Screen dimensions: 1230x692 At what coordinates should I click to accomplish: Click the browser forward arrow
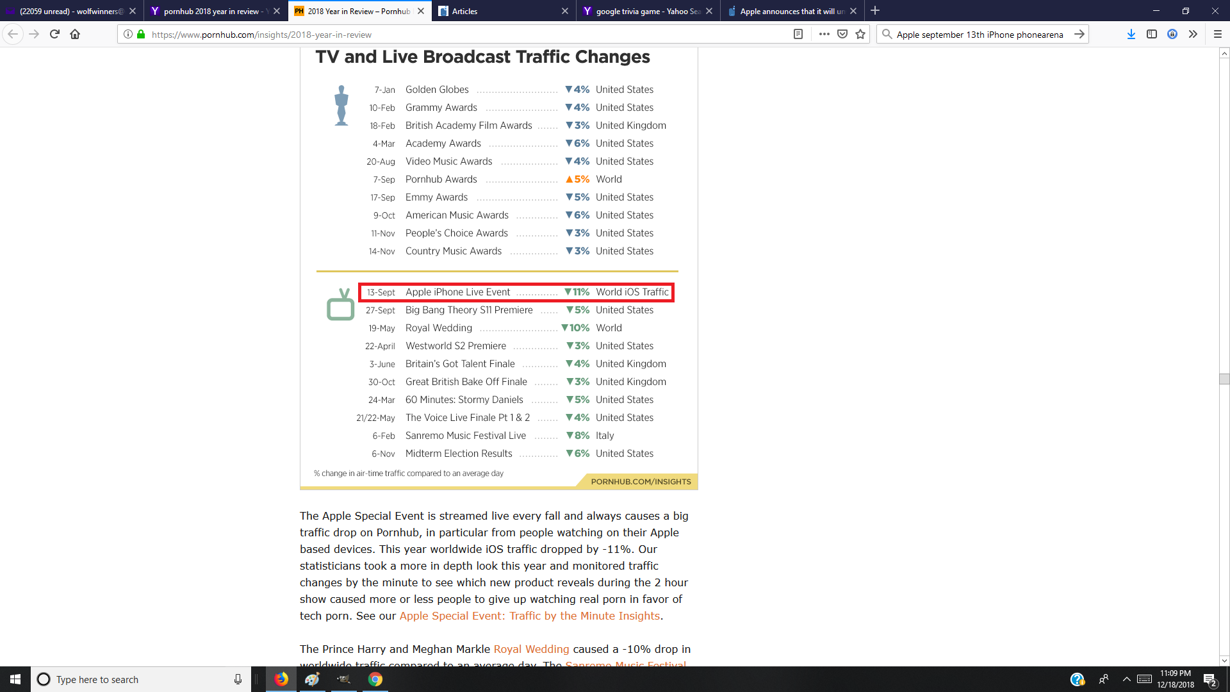[34, 34]
